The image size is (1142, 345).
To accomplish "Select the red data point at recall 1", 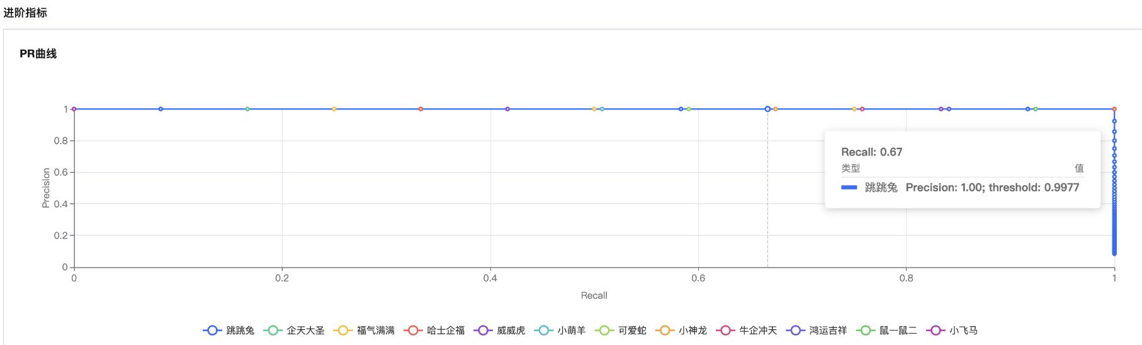I will pyautogui.click(x=1114, y=109).
